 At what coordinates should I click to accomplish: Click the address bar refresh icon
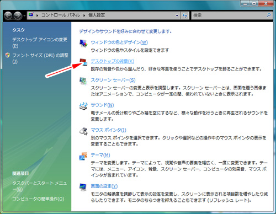point(185,15)
